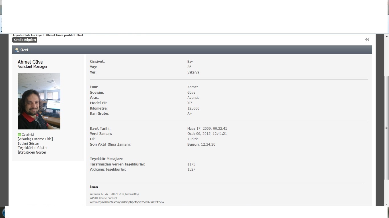The width and height of the screenshot is (389, 218).
Task: Select the Özet breadcrumb link
Action: (x=80, y=35)
